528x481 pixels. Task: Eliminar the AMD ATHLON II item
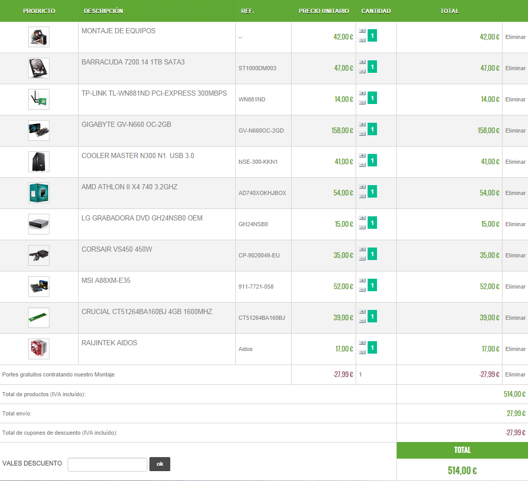pyautogui.click(x=515, y=193)
